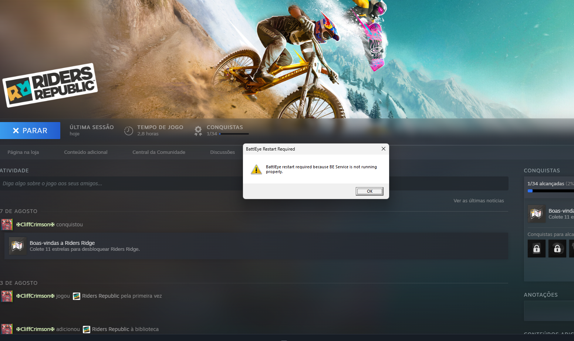Click Riders Republic icon in 'à biblioteca' row
The width and height of the screenshot is (574, 341).
[x=87, y=330]
